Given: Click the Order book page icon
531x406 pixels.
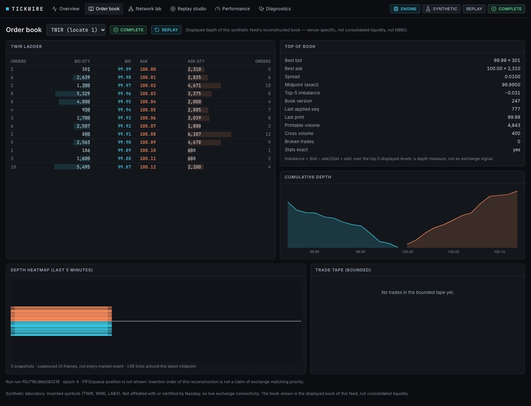Looking at the screenshot, I should coord(91,9).
